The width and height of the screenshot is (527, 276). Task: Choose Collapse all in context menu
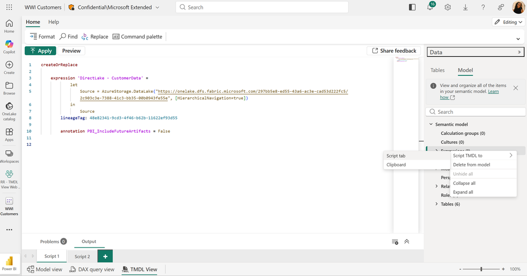point(483,183)
